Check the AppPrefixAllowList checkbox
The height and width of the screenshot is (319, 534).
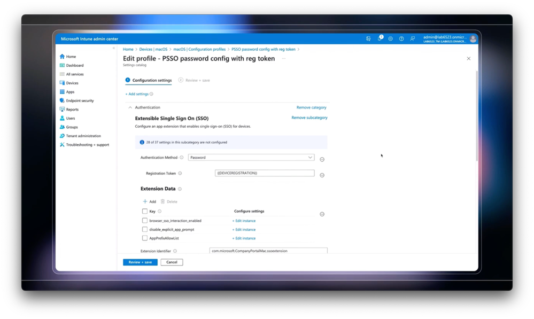click(145, 238)
